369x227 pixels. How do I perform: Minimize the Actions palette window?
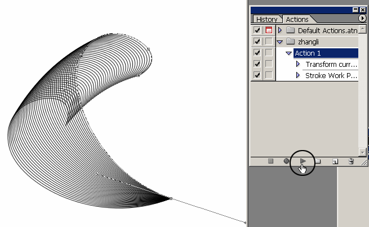[355, 10]
